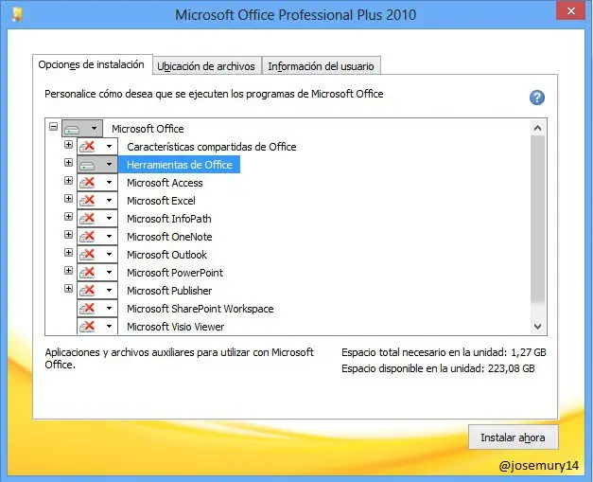Select the highlighted Herramientas de Office label
The image size is (593, 482).
click(x=180, y=165)
